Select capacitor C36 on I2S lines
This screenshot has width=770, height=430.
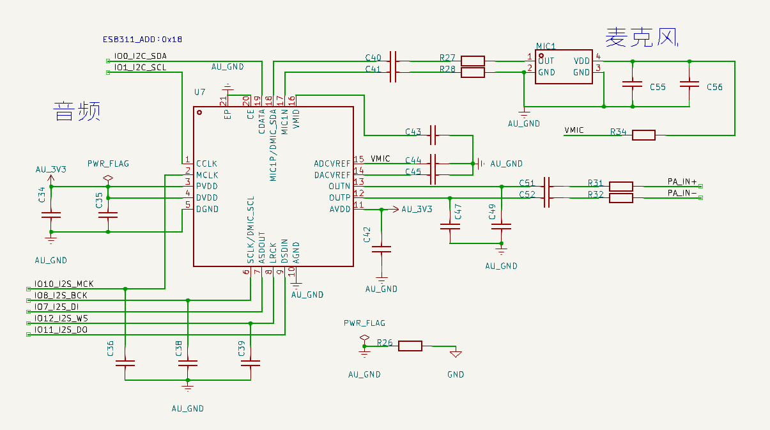(x=125, y=363)
